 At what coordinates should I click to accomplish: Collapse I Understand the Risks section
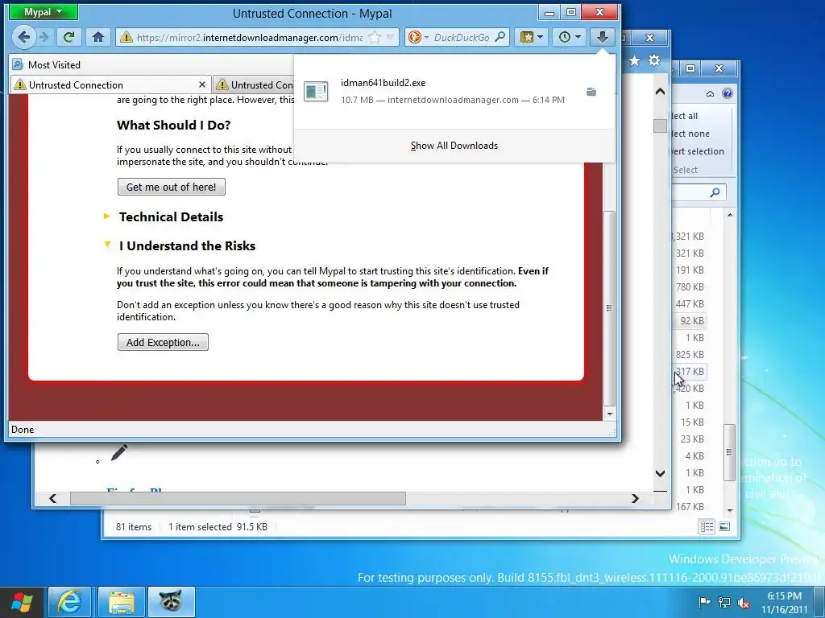[187, 246]
